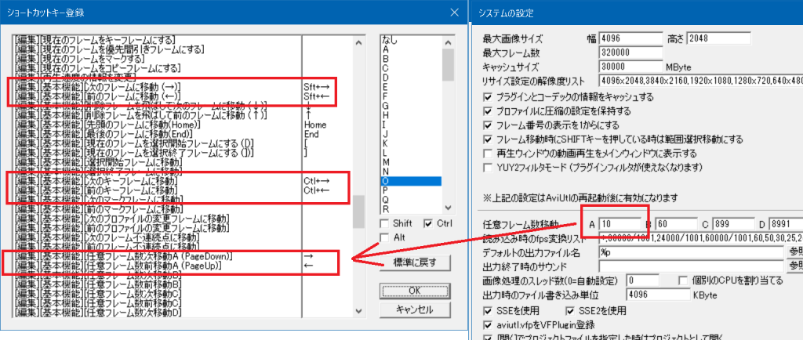
Task: Select key E in the key list
Action: click(411, 87)
